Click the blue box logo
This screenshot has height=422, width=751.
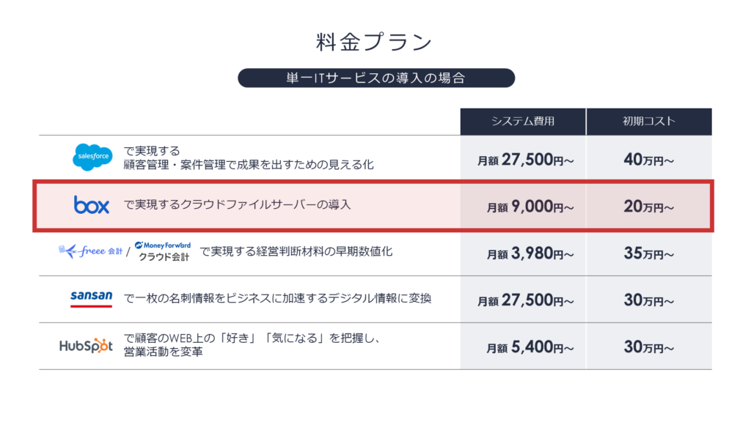coord(92,205)
